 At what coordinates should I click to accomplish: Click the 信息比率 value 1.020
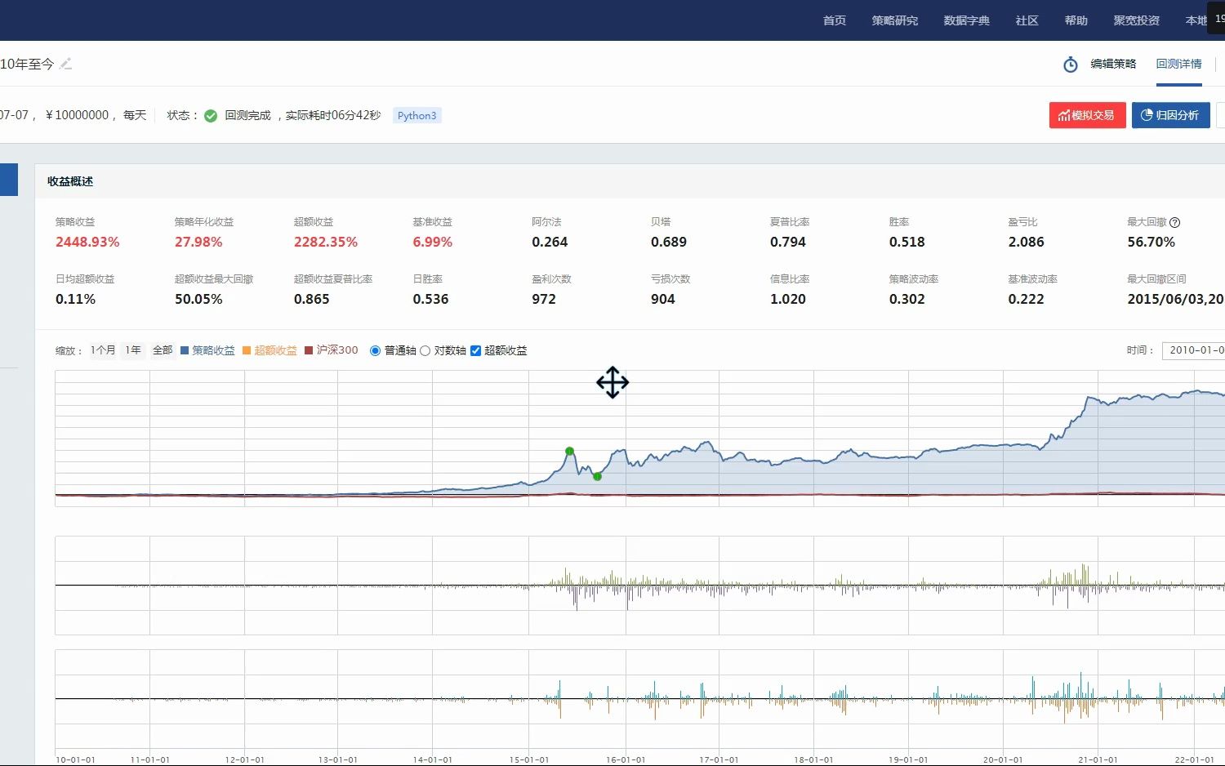click(x=788, y=300)
